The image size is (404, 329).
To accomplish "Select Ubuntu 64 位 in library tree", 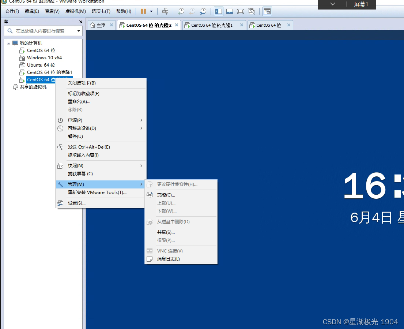I will pyautogui.click(x=41, y=65).
